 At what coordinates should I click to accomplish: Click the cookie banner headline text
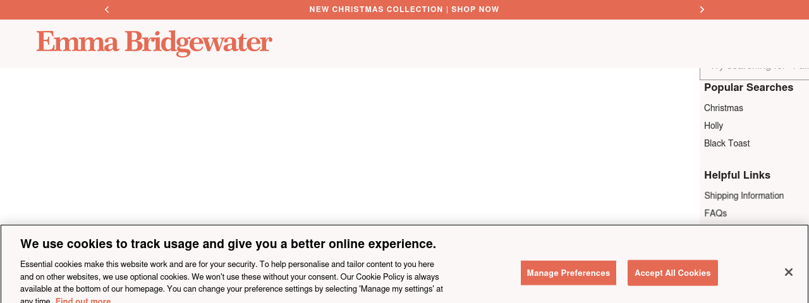pyautogui.click(x=228, y=244)
